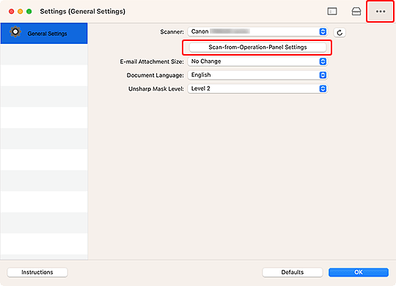Viewport: 396px width, 286px height.
Task: Minimize the window using yellow button
Action: (21, 12)
